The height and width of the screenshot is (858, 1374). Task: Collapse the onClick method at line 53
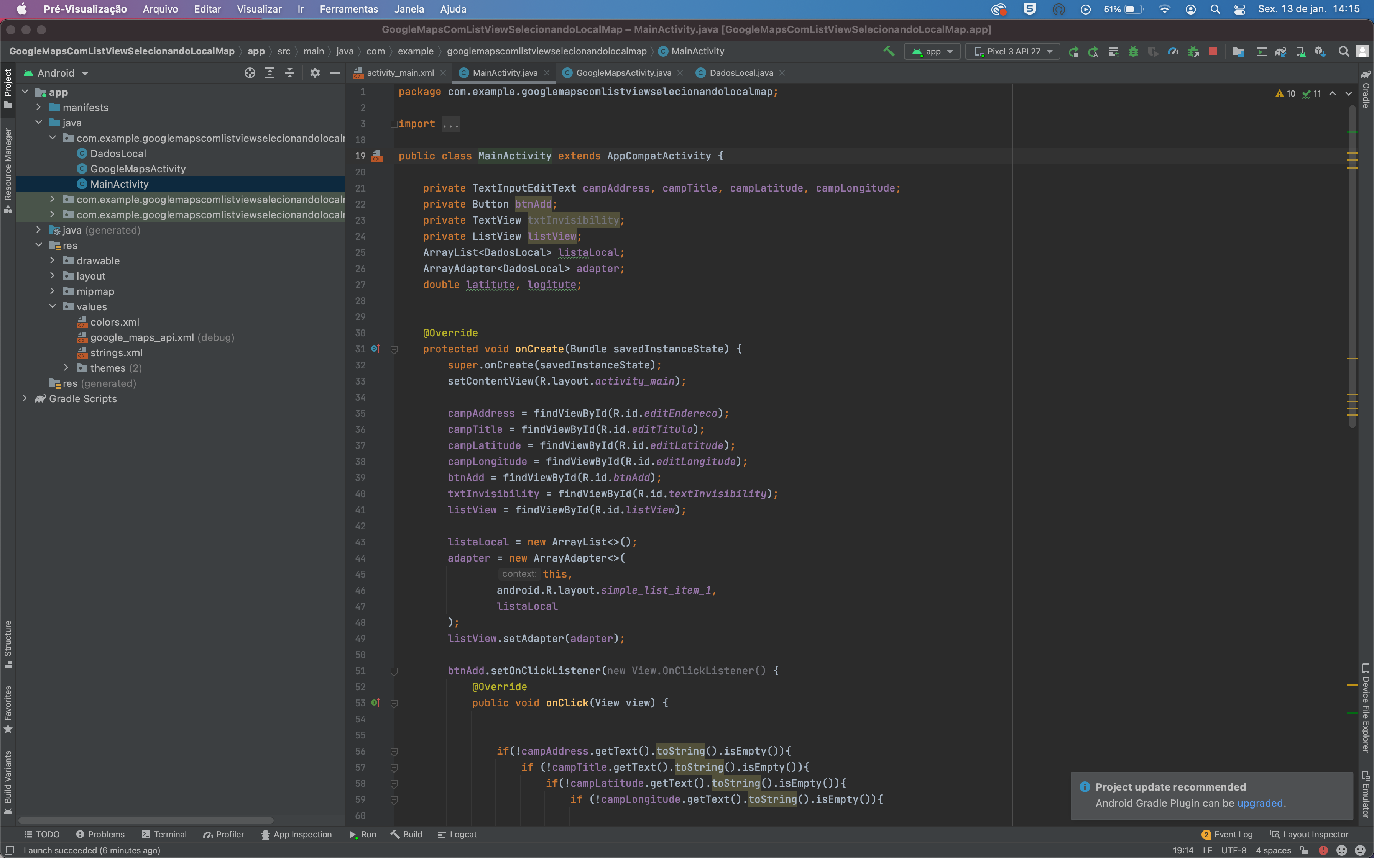click(x=394, y=703)
